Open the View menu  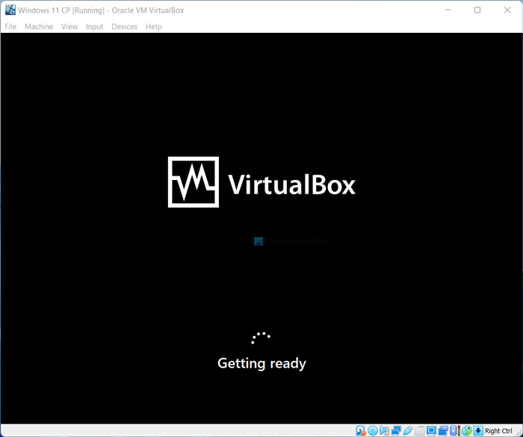[x=69, y=27]
